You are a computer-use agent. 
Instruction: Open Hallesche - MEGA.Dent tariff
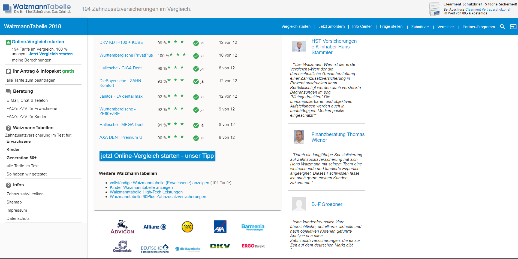point(121,125)
